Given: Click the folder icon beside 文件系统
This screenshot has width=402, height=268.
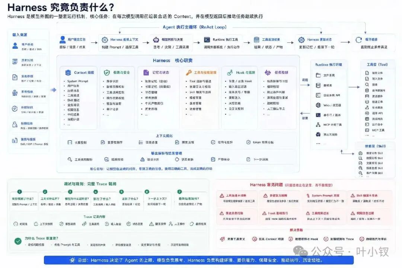Looking at the screenshot, I should click(x=318, y=75).
